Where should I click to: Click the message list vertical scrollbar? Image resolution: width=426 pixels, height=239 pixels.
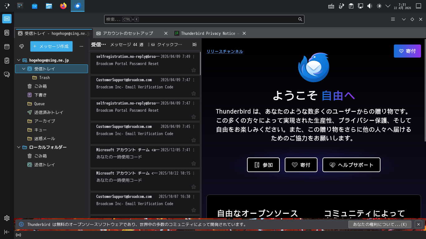[x=200, y=64]
